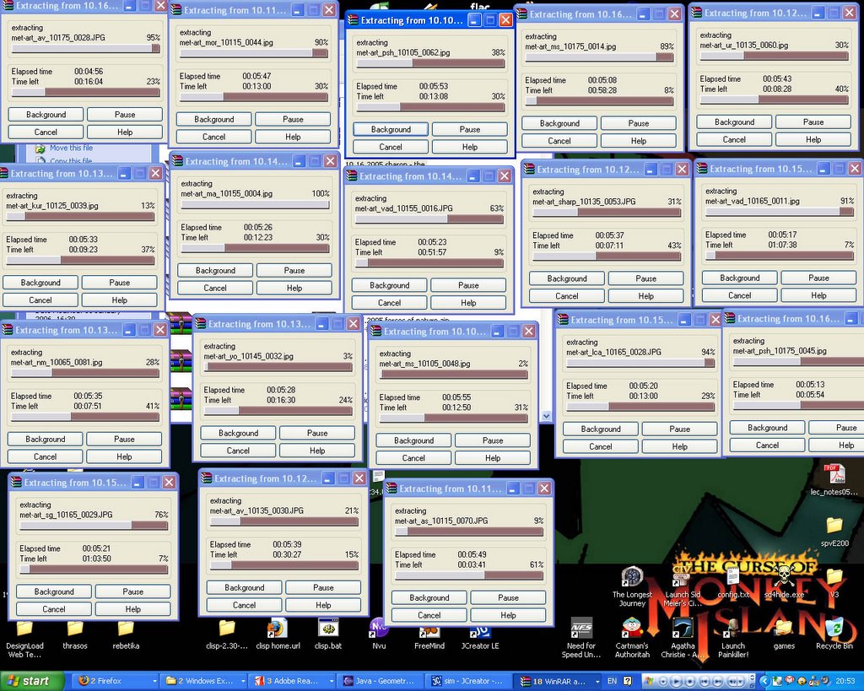This screenshot has height=691, width=864.
Task: Cancel extraction of vad_10165_0011.jpg
Action: (x=739, y=296)
